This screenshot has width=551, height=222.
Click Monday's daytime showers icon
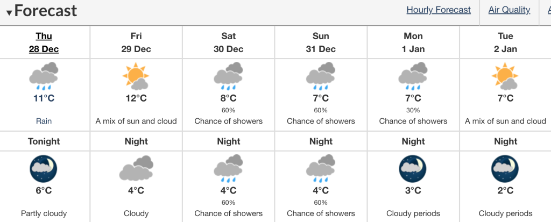[413, 76]
